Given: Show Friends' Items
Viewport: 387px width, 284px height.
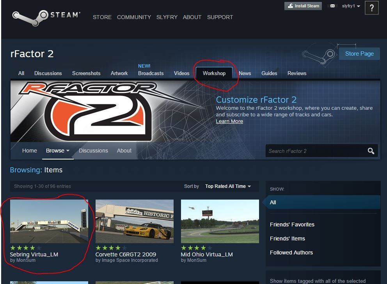Looking at the screenshot, I should click(x=288, y=238).
